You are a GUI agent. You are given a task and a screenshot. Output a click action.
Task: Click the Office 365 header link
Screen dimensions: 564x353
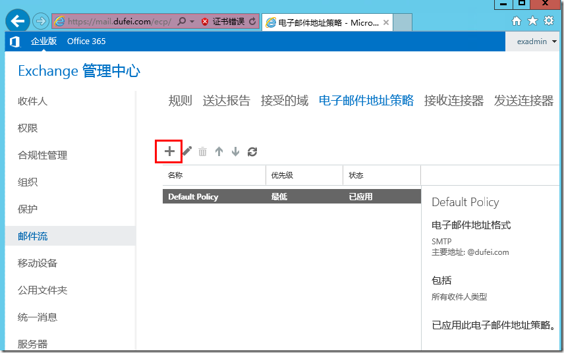pyautogui.click(x=86, y=41)
